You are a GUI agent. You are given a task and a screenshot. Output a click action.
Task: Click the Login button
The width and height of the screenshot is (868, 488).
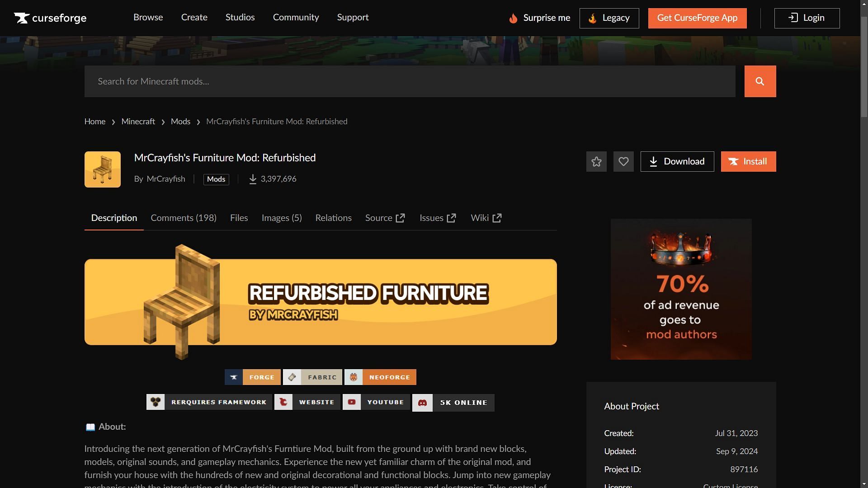pos(807,18)
